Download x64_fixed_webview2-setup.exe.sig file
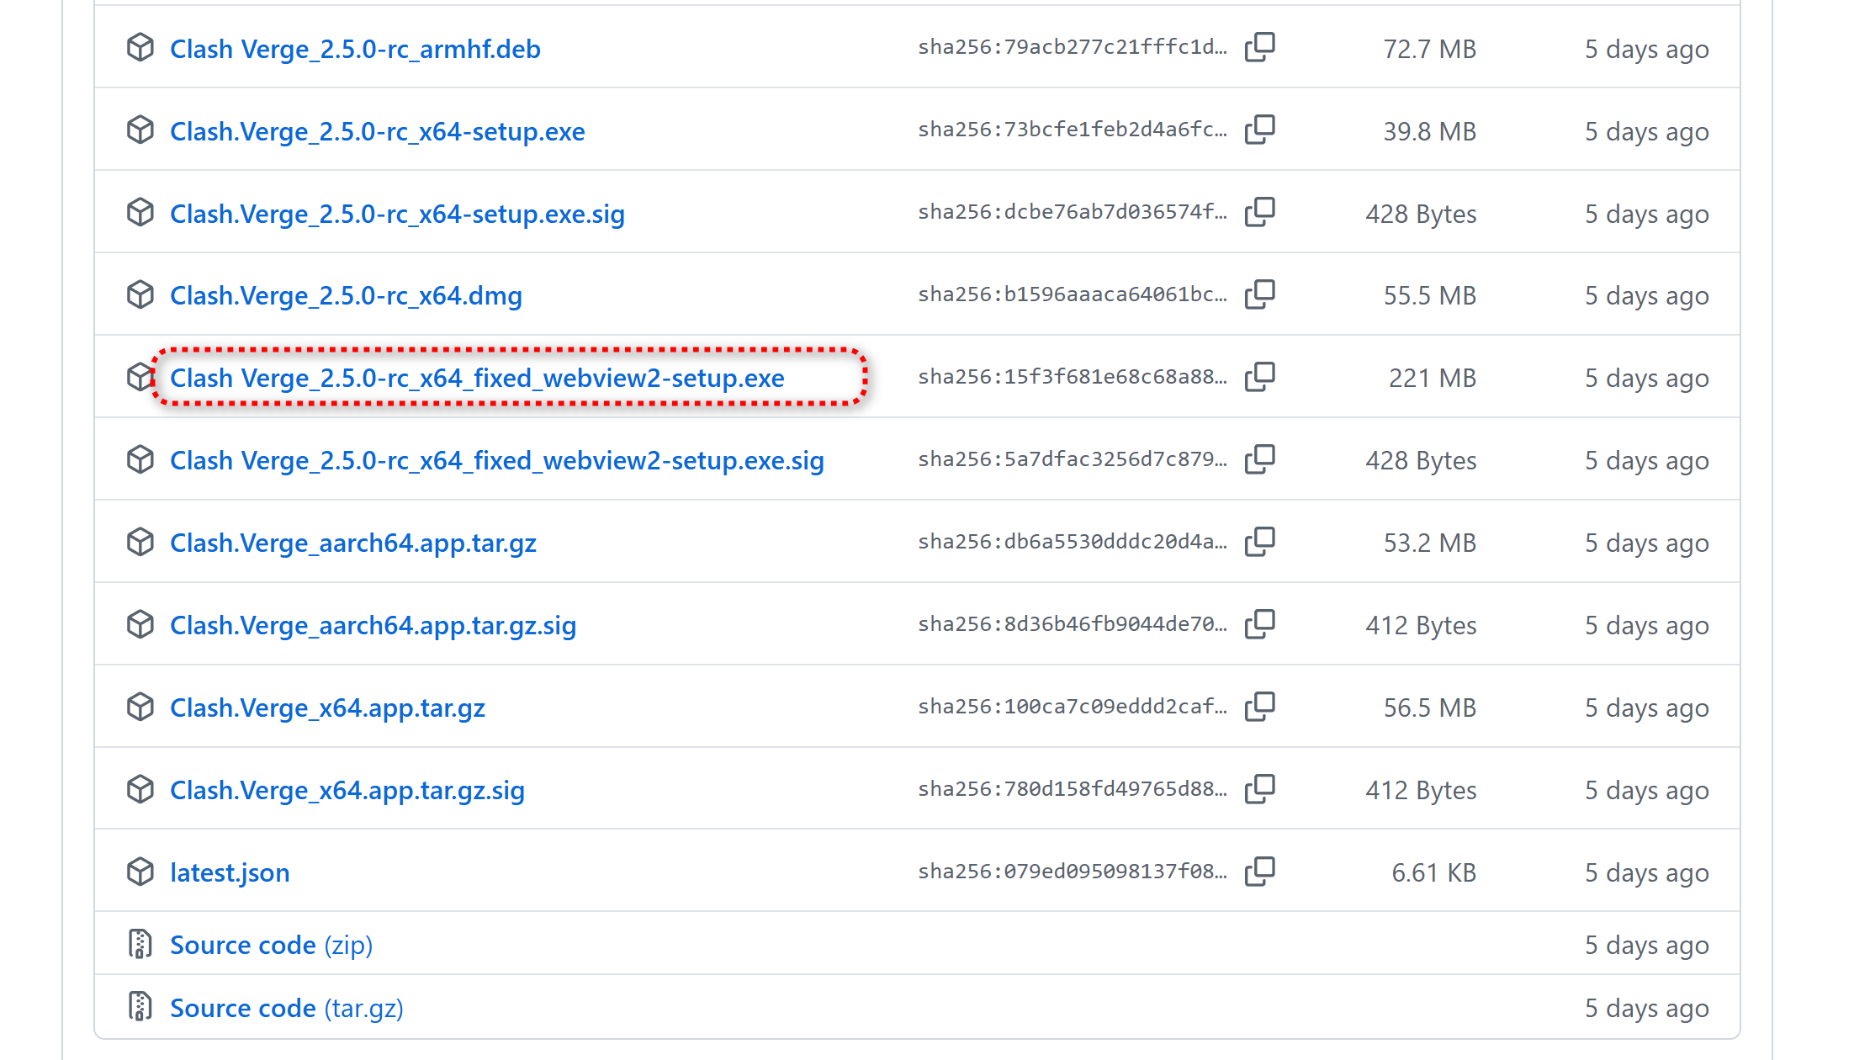 (497, 461)
